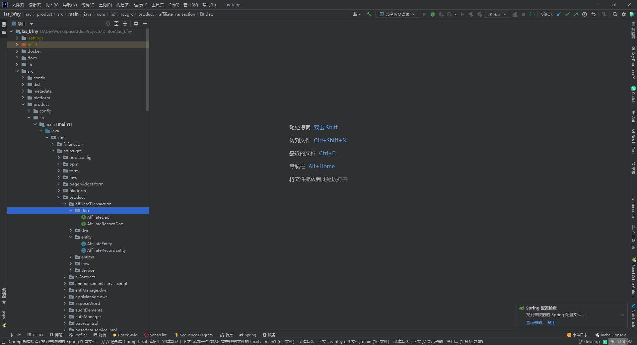Open the 远程JVM调试 run configuration dropdown
Image resolution: width=637 pixels, height=345 pixels.
point(396,14)
